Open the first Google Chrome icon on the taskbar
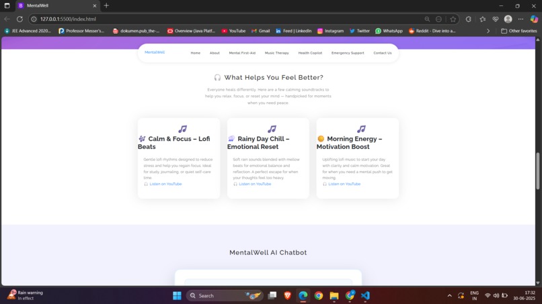This screenshot has height=304, width=542. coord(318,295)
